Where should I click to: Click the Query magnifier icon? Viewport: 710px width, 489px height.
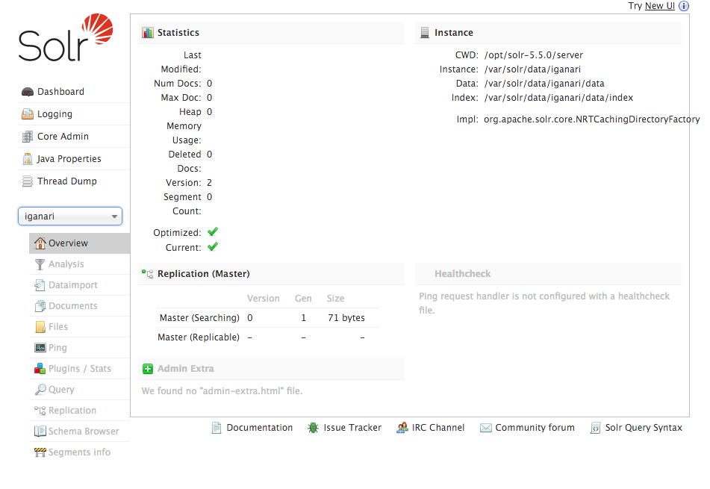[x=41, y=389]
